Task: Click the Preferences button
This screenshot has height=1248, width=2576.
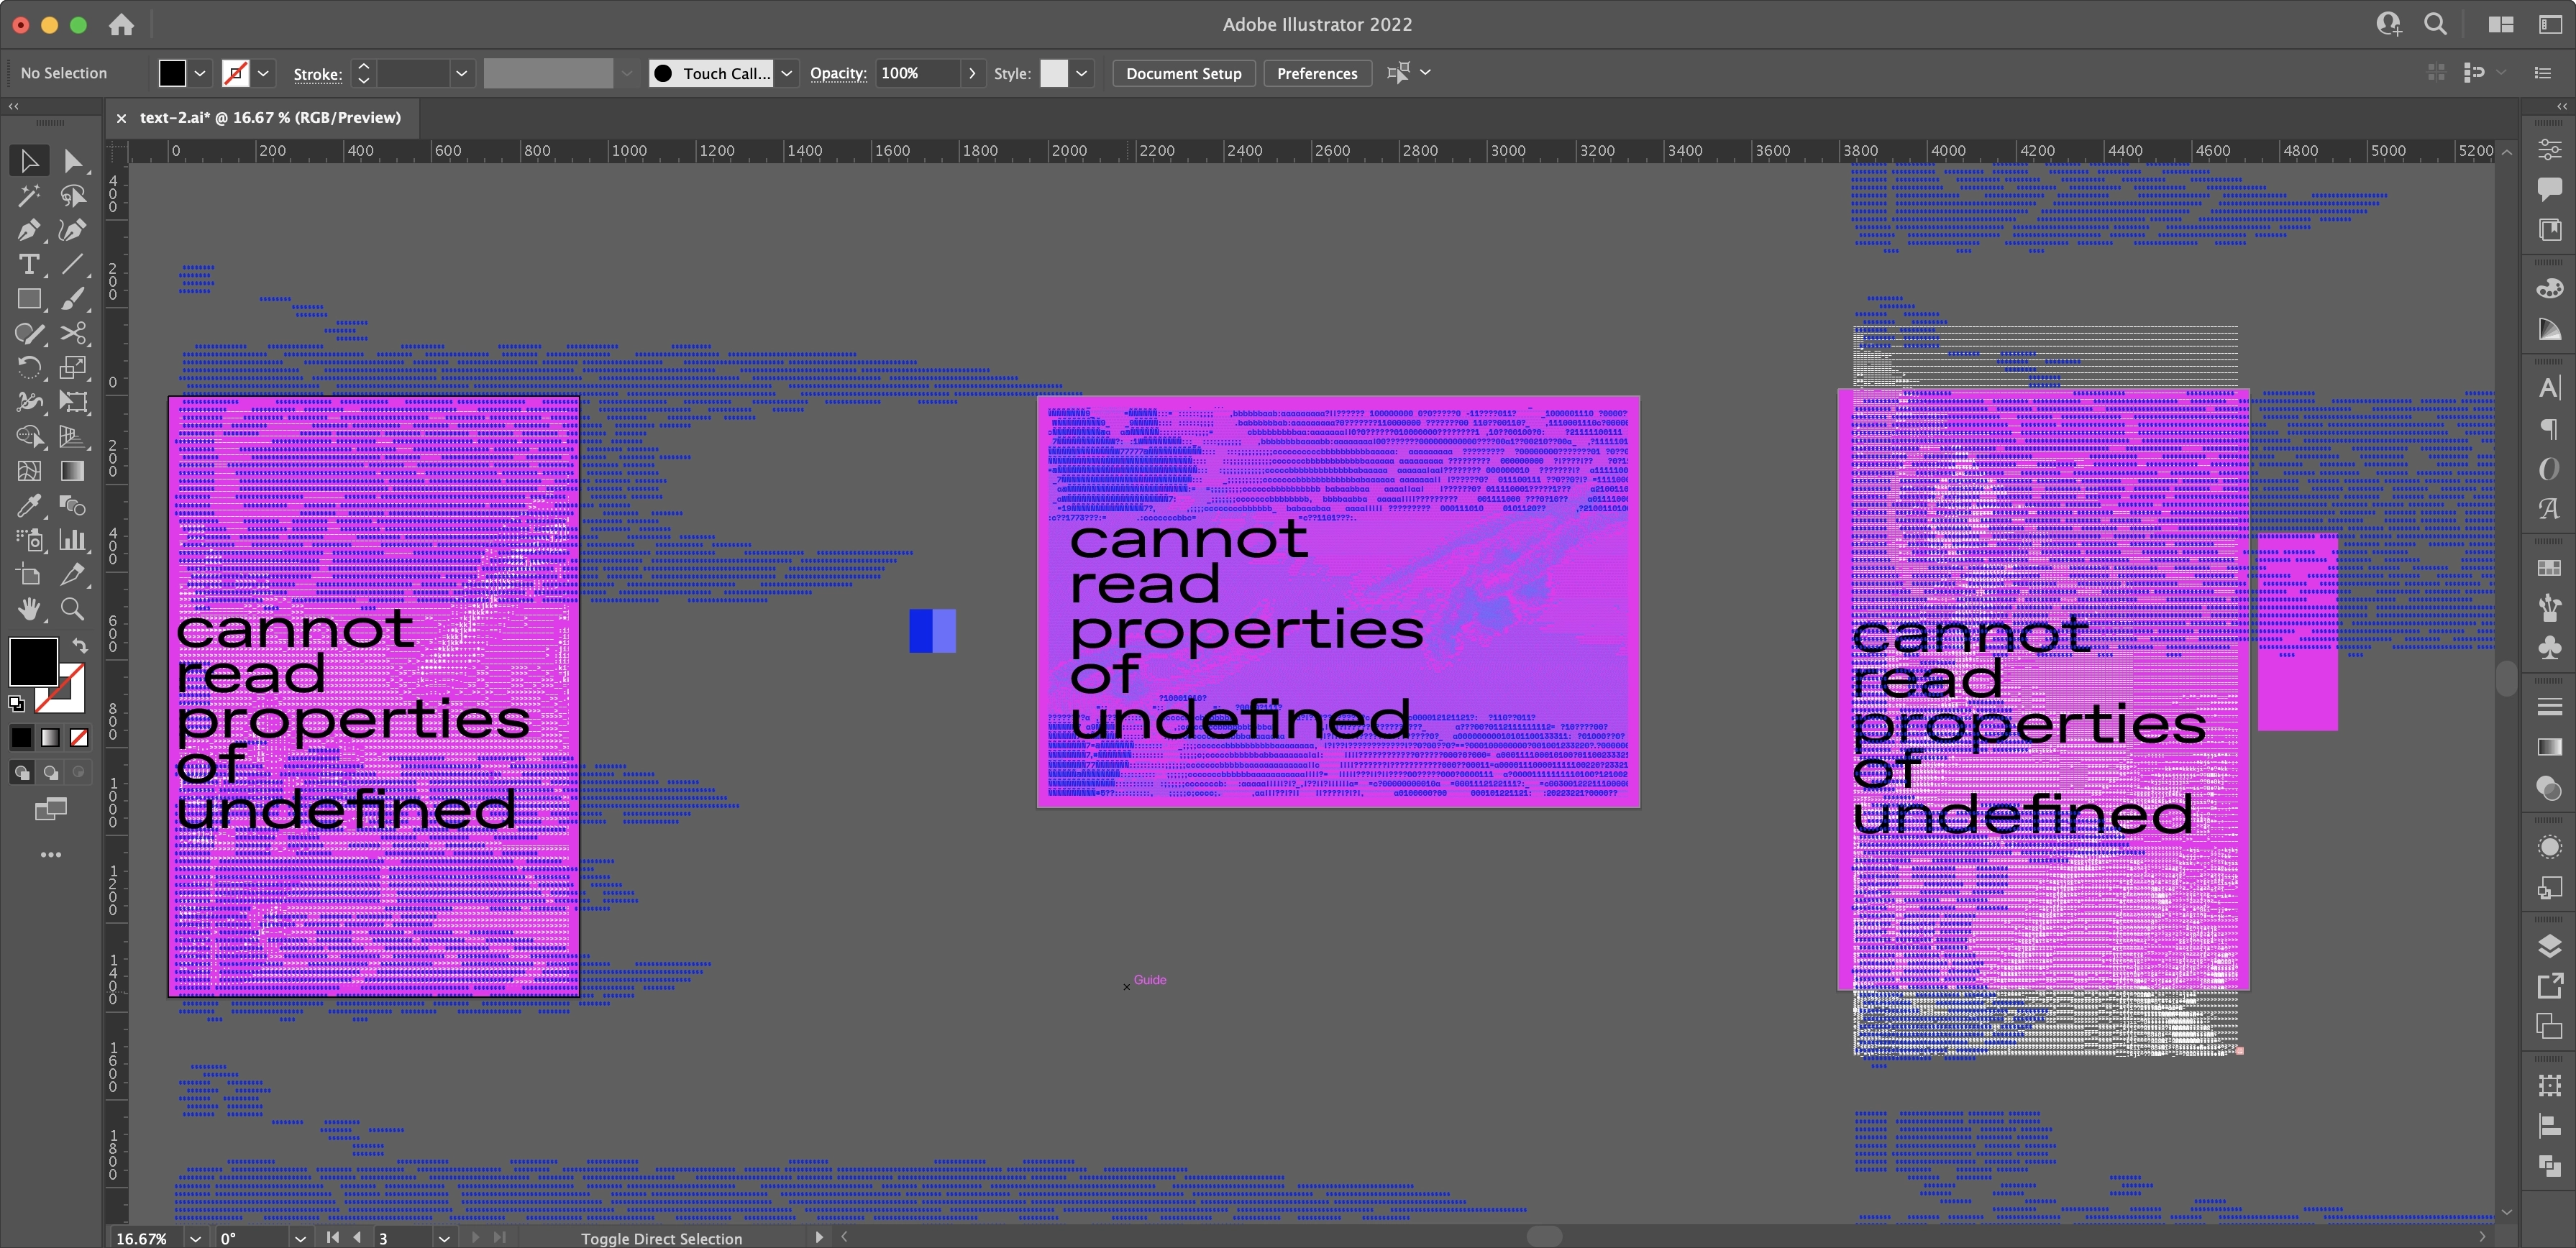Action: point(1317,73)
